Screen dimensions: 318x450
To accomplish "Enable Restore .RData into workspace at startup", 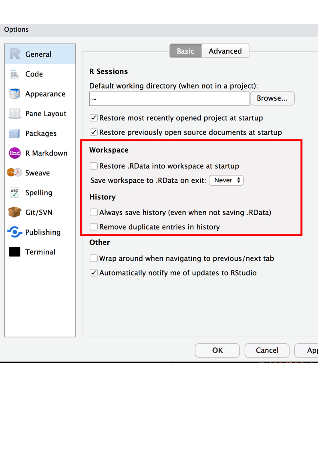I will coord(93,165).
